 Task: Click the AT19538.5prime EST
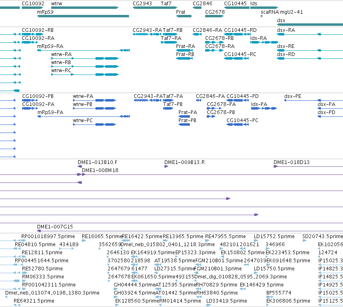click(158, 265)
